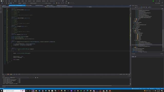Click the Save icon in the toolbar
This screenshot has height=92, width=164.
coord(10,3)
